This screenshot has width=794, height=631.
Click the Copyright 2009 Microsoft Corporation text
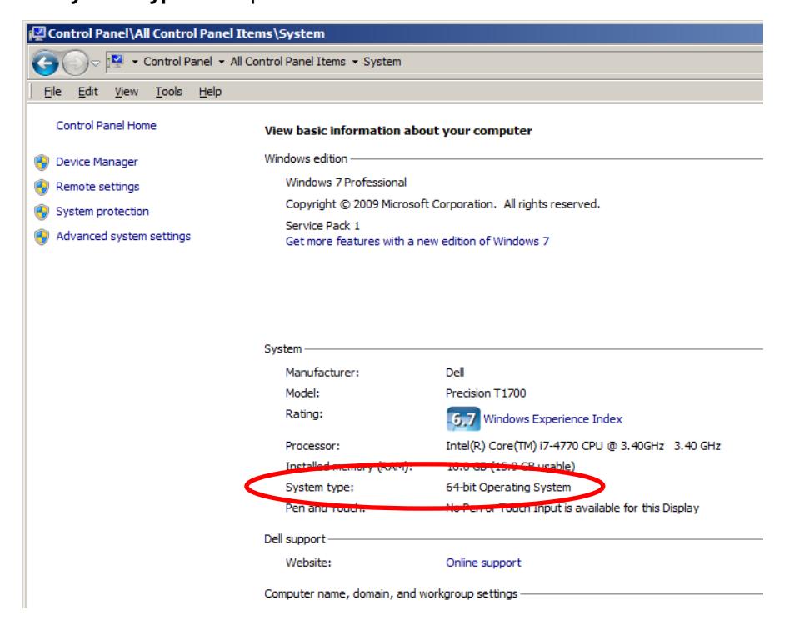442,204
